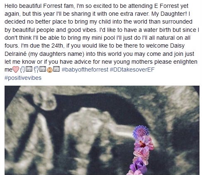Click the glyph box after baby emoji

pyautogui.click(x=56, y=69)
